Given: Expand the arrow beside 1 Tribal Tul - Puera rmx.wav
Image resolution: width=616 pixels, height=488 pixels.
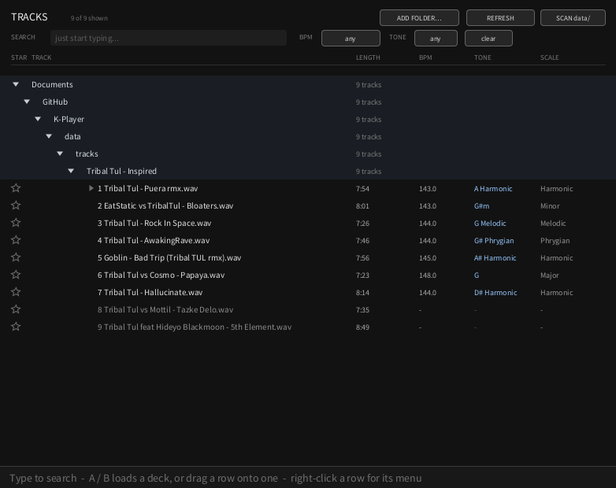Looking at the screenshot, I should coord(91,188).
